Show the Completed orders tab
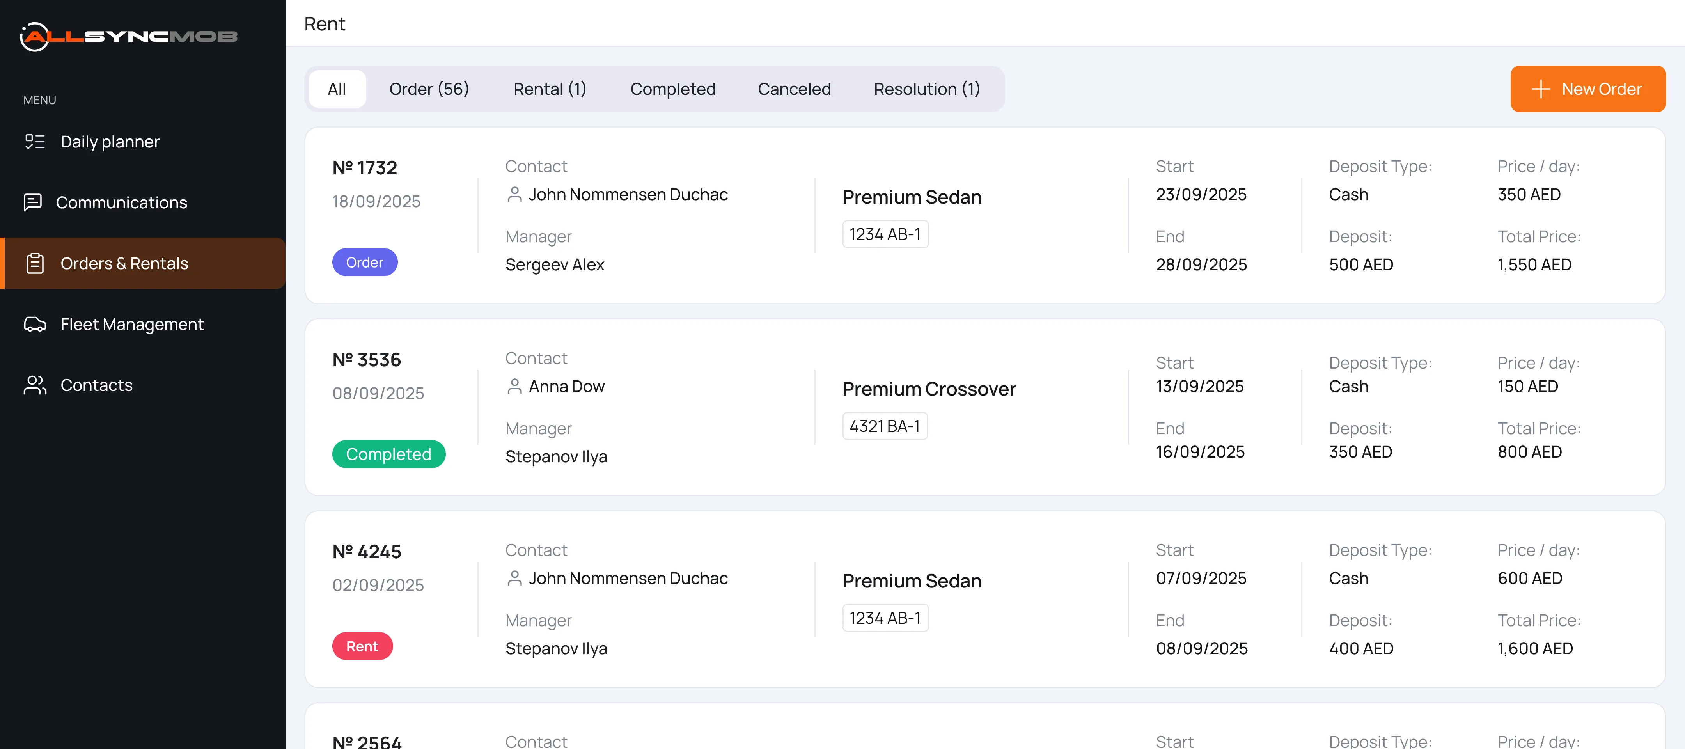 coord(672,89)
